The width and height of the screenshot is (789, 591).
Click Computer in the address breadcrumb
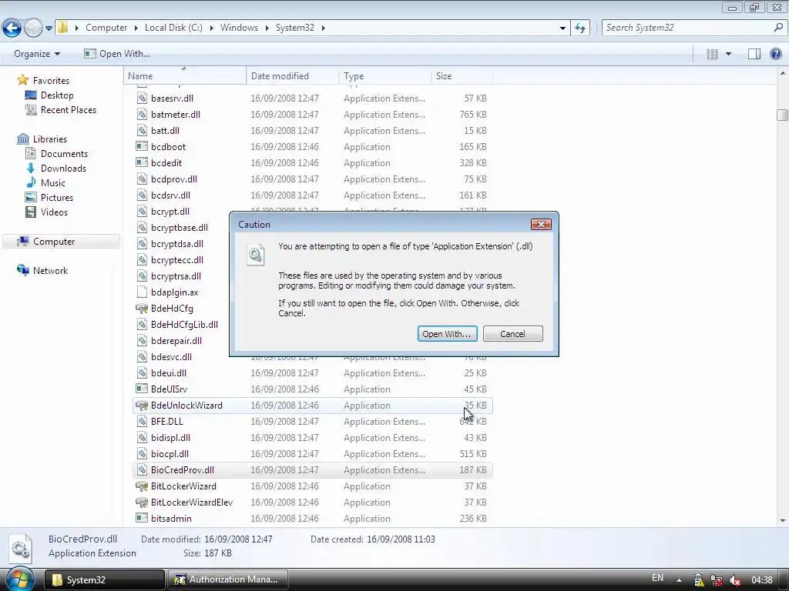pyautogui.click(x=106, y=28)
